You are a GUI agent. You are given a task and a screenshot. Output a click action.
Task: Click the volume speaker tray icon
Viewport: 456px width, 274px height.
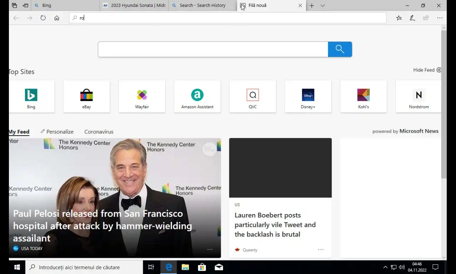click(402, 267)
